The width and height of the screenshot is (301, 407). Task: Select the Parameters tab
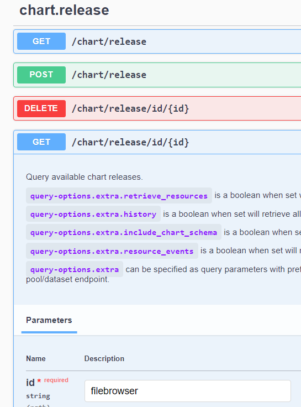pos(49,320)
